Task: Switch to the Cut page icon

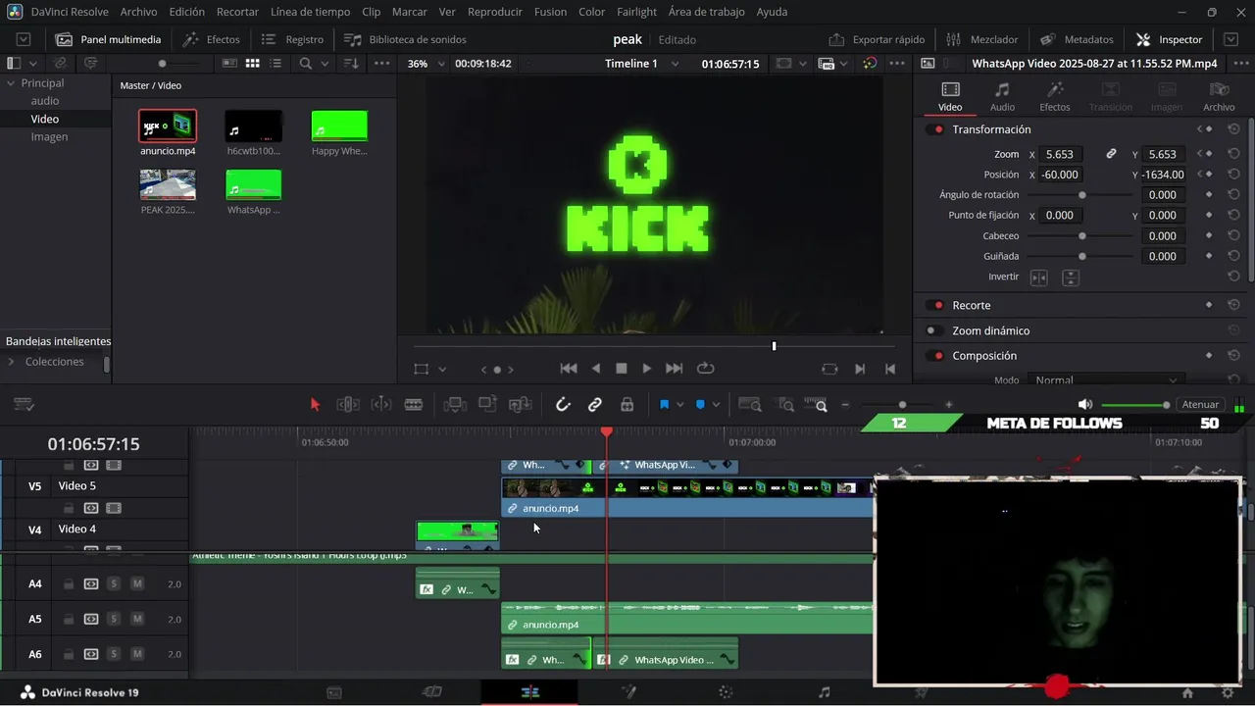Action: (431, 692)
